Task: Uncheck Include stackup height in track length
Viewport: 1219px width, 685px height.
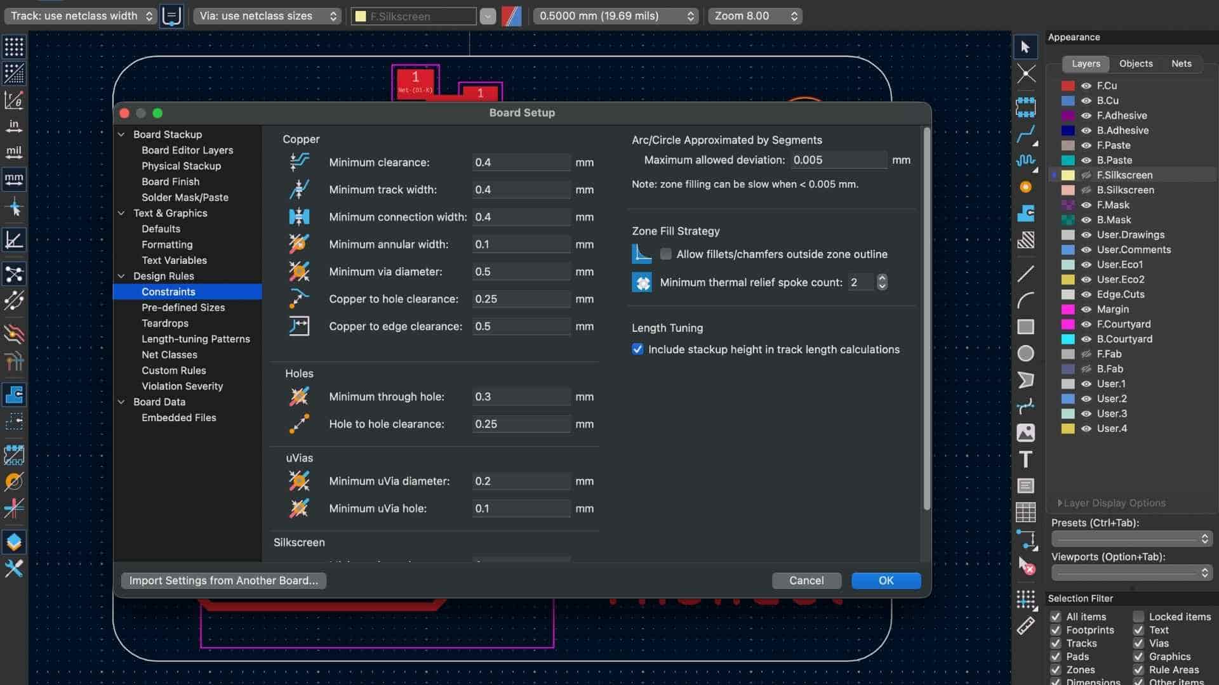Action: click(x=637, y=349)
